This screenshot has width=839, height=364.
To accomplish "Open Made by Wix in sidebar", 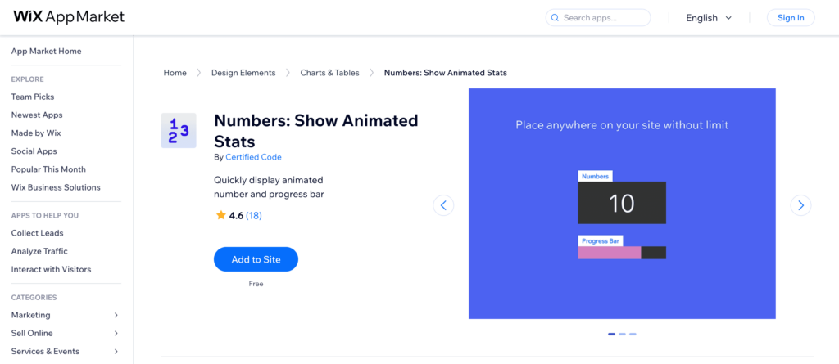I will (36, 133).
